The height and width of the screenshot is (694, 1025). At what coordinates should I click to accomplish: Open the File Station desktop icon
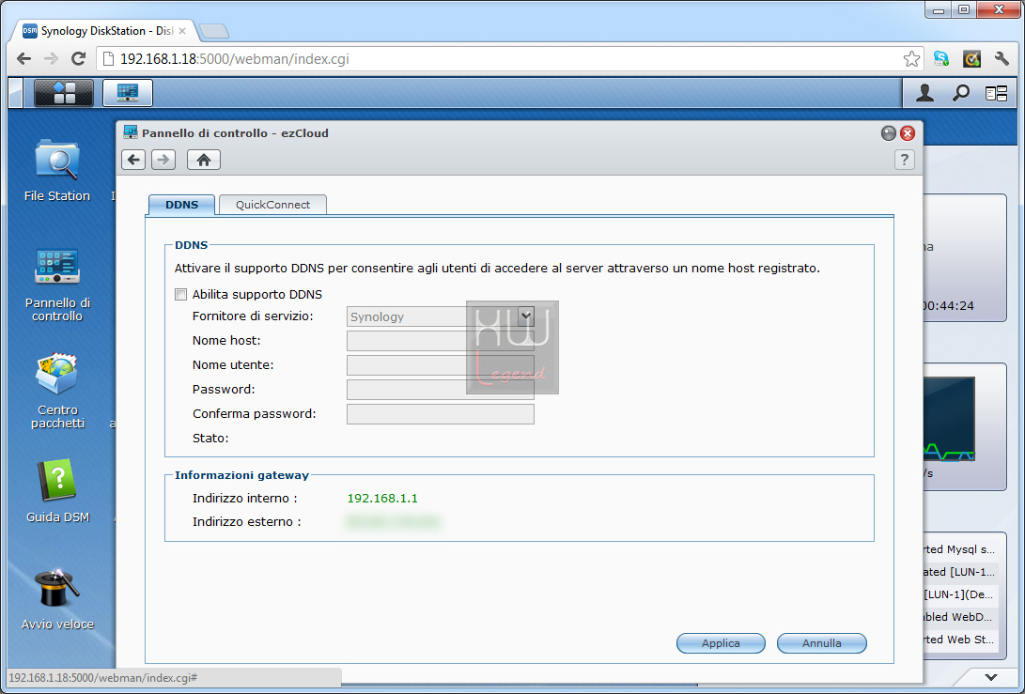[57, 170]
